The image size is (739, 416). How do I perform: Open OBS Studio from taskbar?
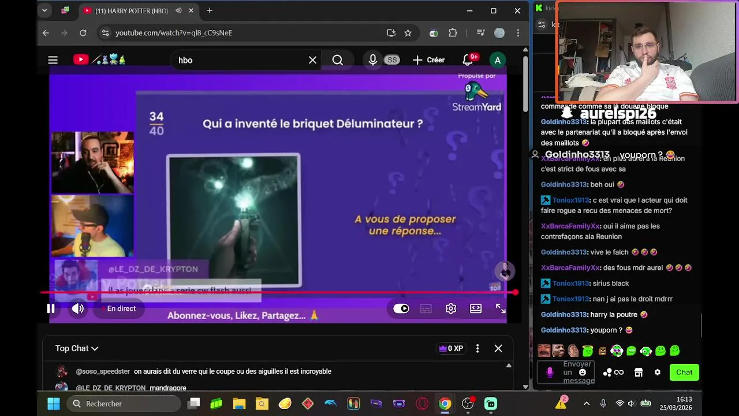(x=468, y=403)
